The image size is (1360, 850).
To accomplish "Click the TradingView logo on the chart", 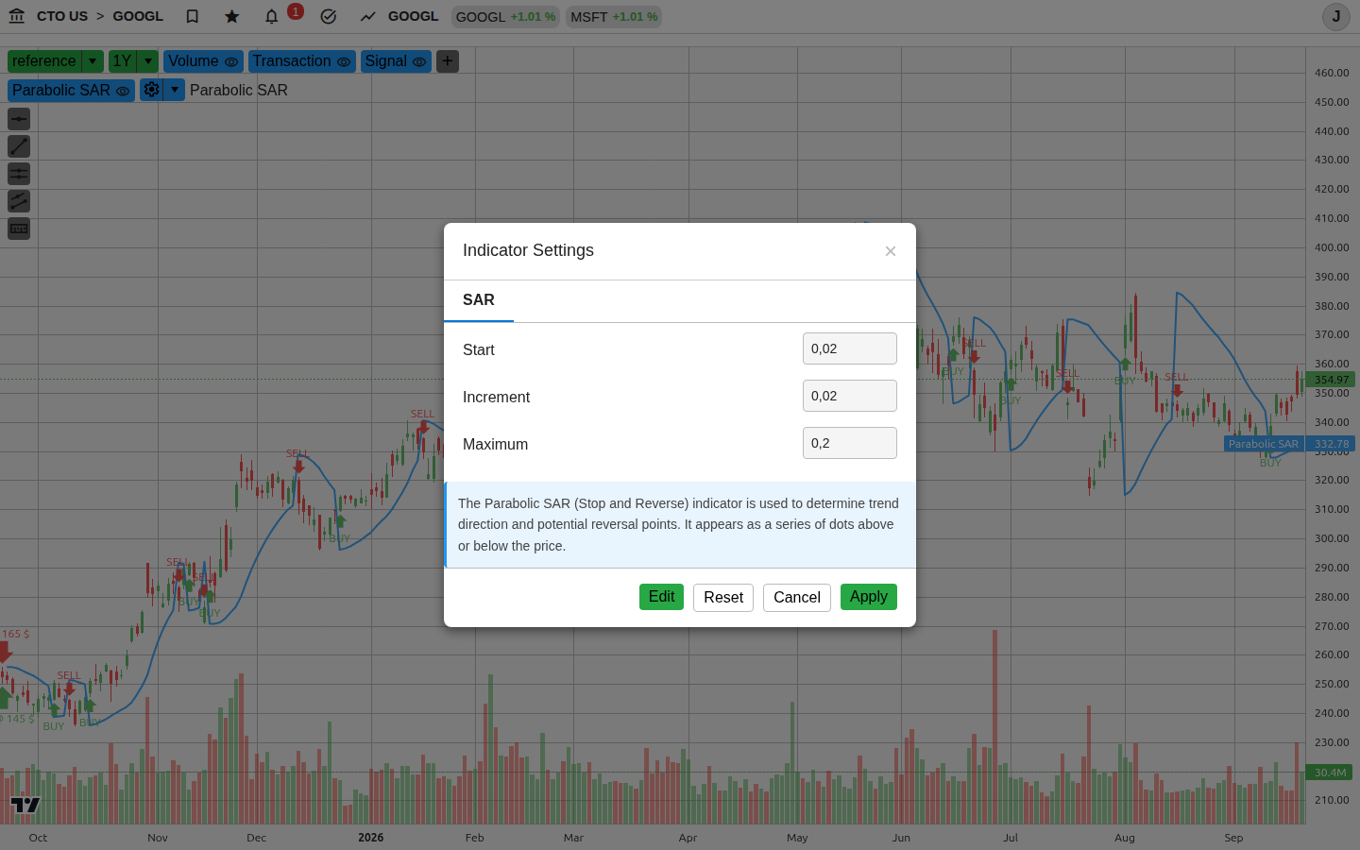I will (x=25, y=805).
